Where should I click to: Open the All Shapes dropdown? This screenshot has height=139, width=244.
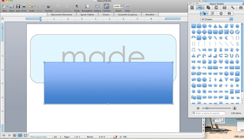(x=217, y=19)
